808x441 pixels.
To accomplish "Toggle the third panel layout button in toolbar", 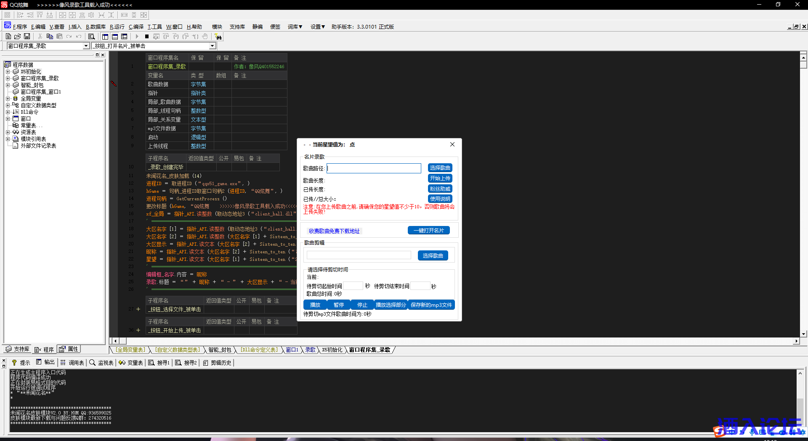I will [x=124, y=37].
